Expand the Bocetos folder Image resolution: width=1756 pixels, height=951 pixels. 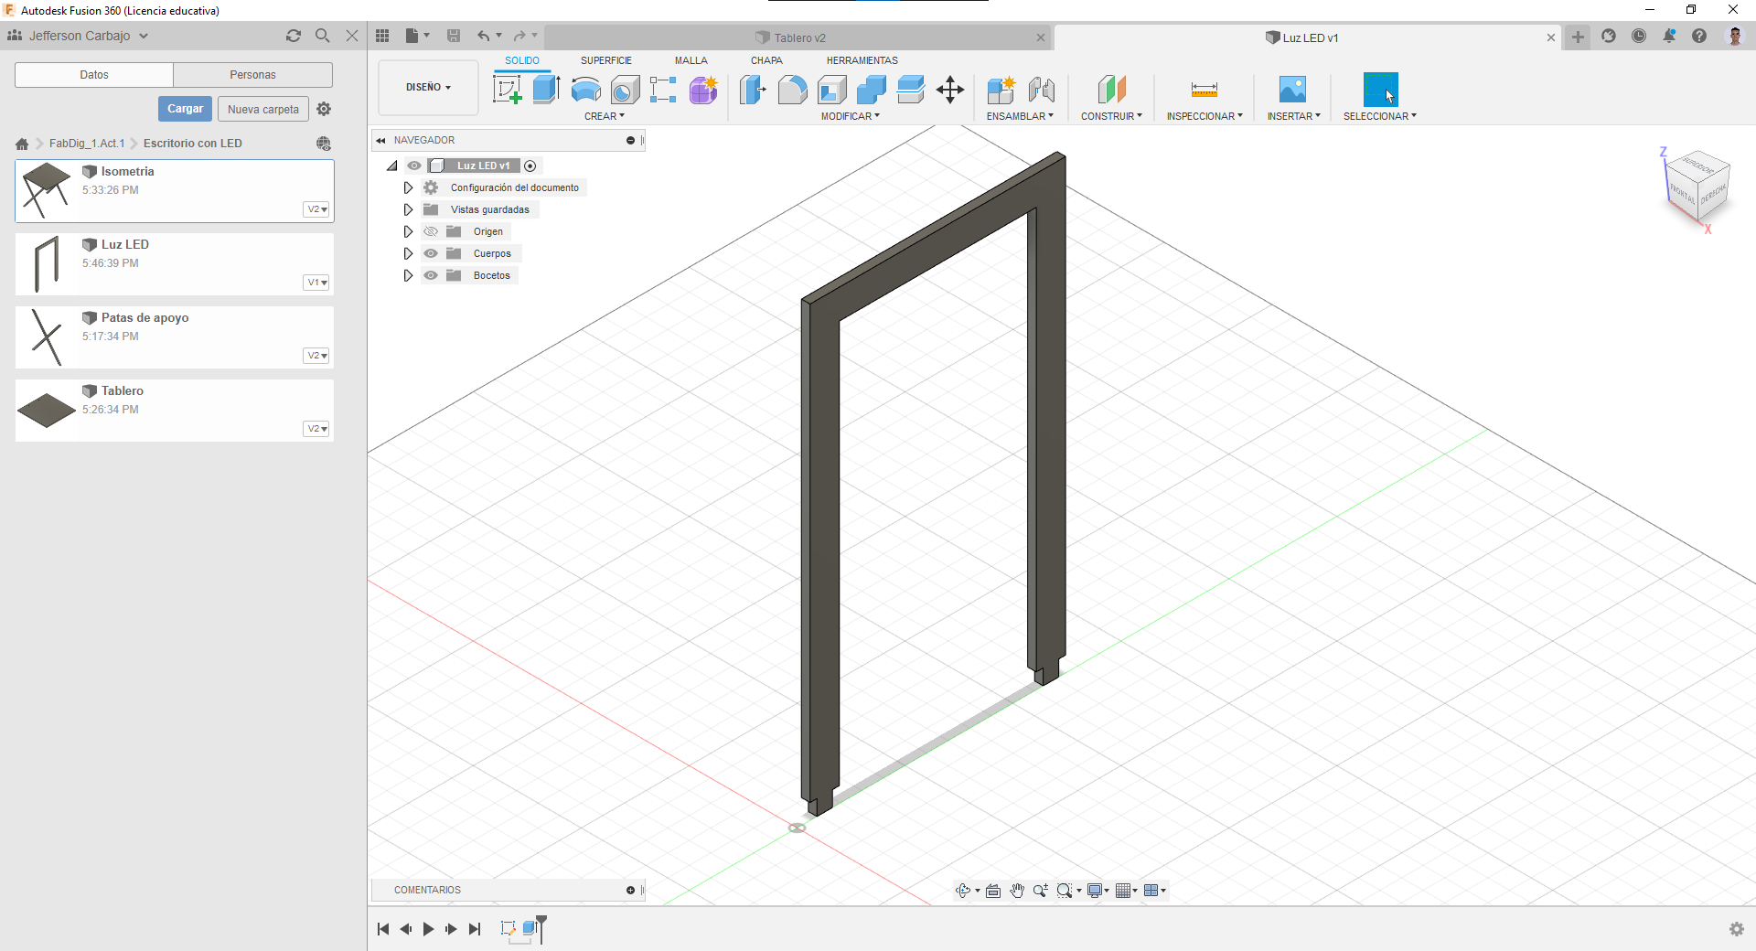click(409, 275)
